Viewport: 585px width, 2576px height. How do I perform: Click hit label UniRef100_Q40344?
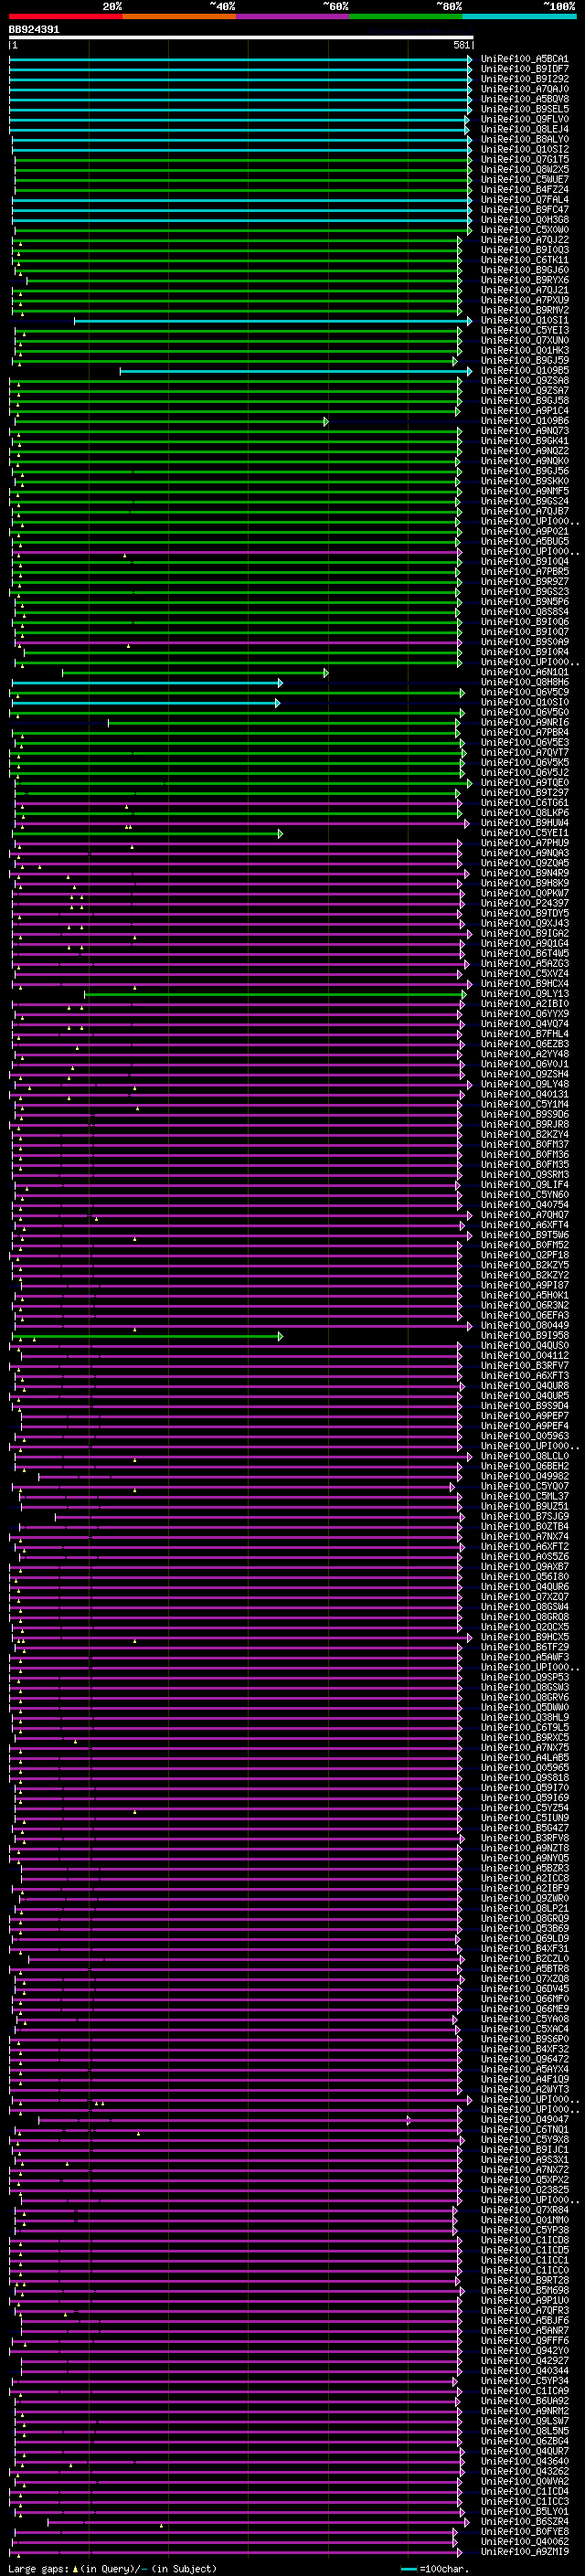[x=525, y=2371]
